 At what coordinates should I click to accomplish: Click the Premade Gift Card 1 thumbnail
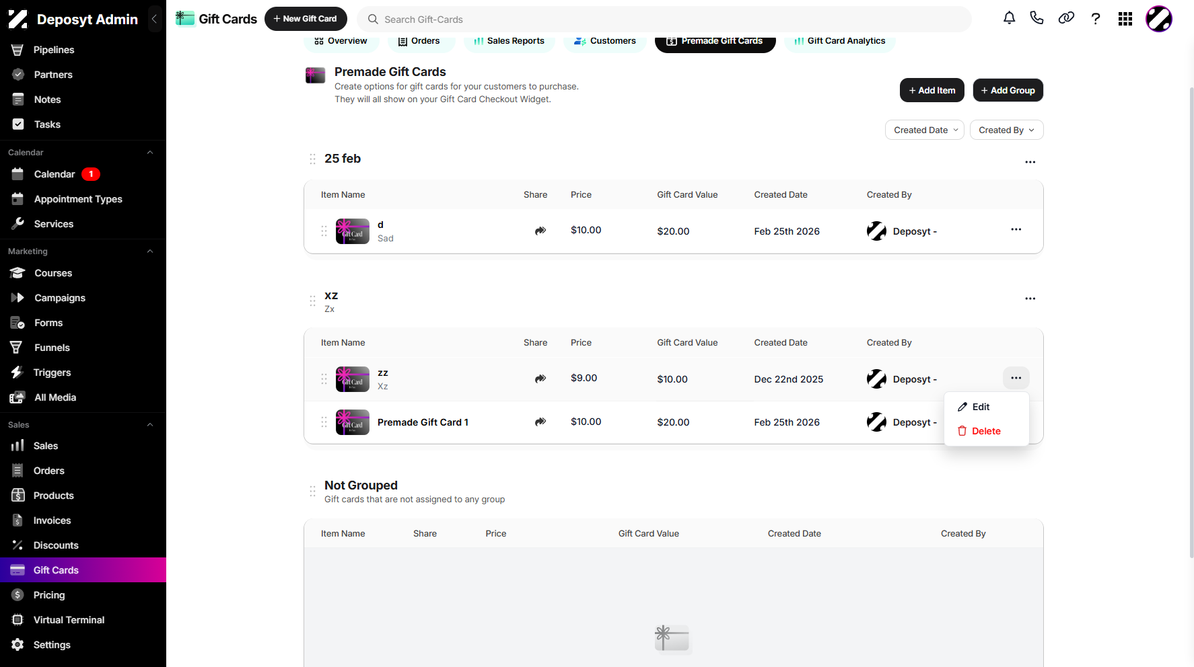click(x=353, y=422)
